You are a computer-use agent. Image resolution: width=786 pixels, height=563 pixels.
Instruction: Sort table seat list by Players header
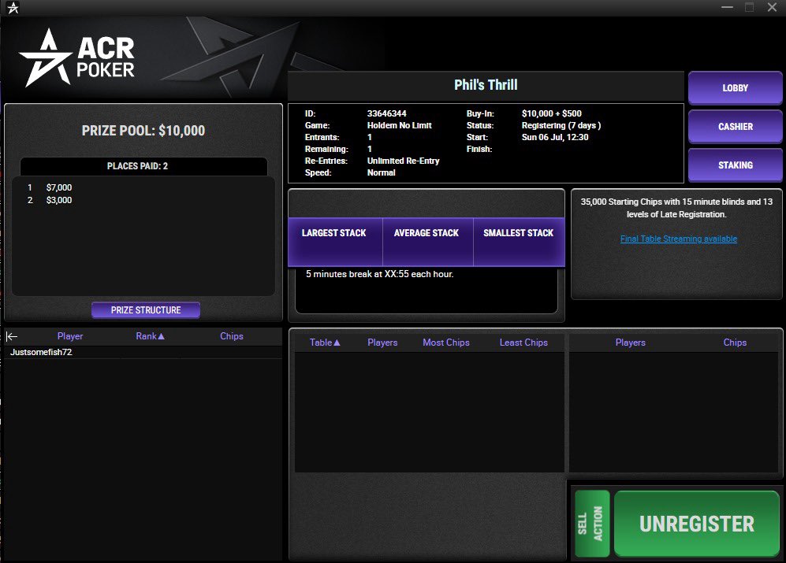point(630,343)
